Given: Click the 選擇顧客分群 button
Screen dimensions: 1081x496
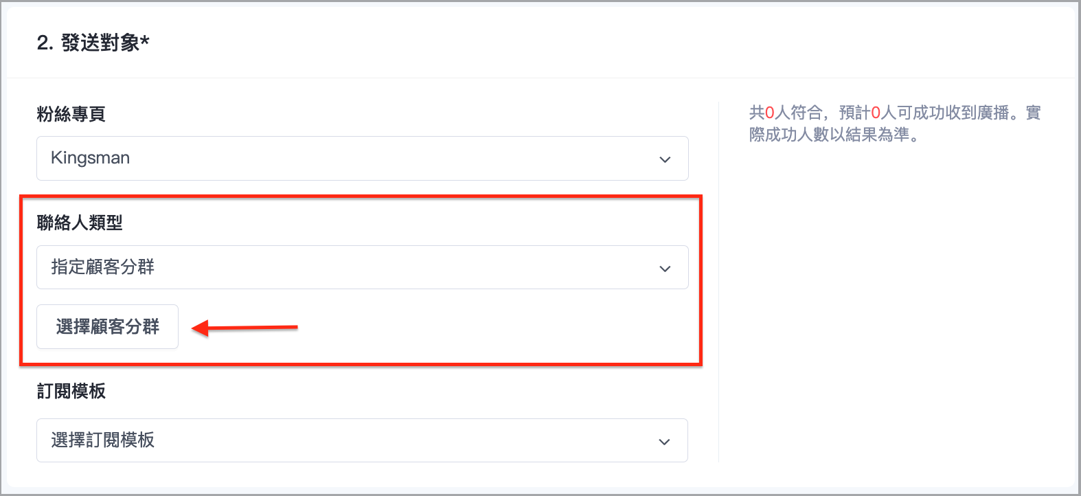Looking at the screenshot, I should [x=107, y=326].
